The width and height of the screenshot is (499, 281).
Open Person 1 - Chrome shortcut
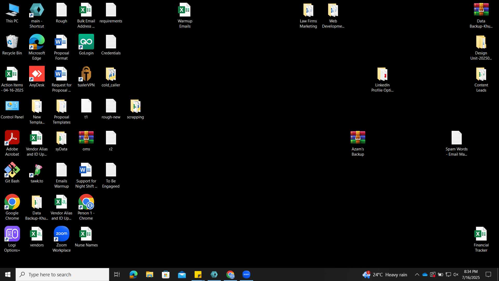(x=86, y=208)
